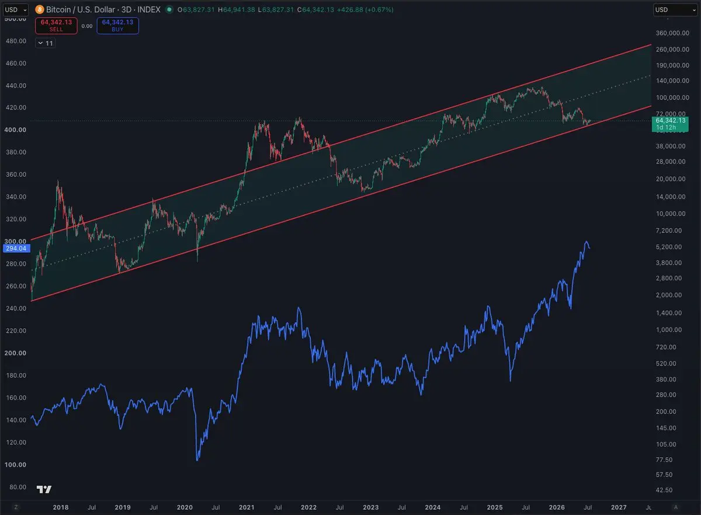Click the green market status dot
The width and height of the screenshot is (701, 515).
169,10
